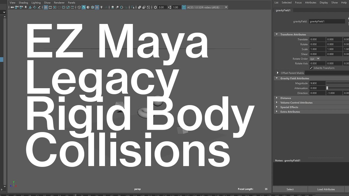Click the Smooth Shade All cube icon
The height and width of the screenshot is (196, 349).
84,7
